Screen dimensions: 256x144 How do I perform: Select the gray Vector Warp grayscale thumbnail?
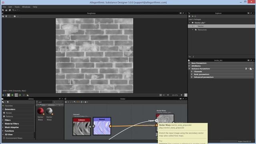pyautogui.click(x=49, y=111)
